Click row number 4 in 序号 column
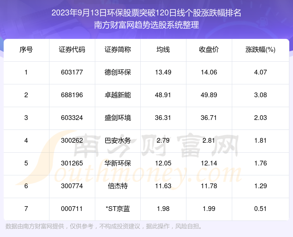This screenshot has height=237, width=293. [26, 141]
